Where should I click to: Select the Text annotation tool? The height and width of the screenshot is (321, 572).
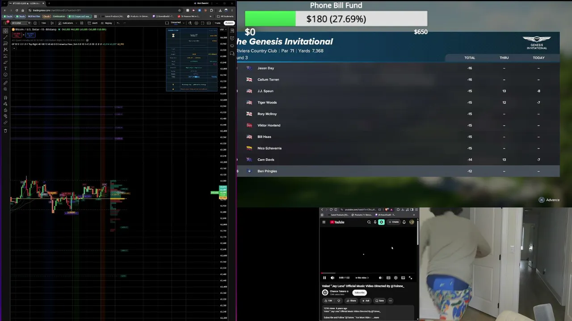[x=5, y=68]
